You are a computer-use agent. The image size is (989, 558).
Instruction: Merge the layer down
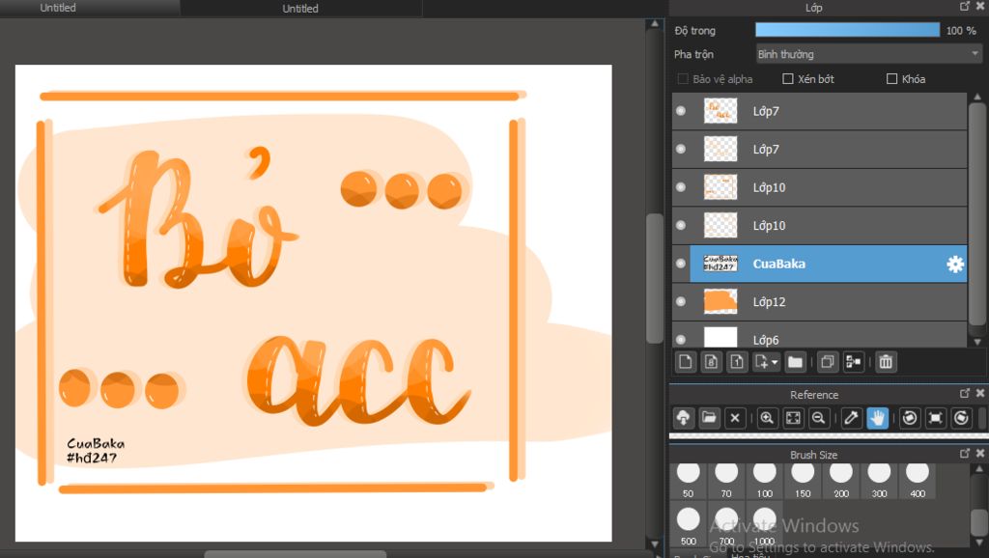point(853,362)
